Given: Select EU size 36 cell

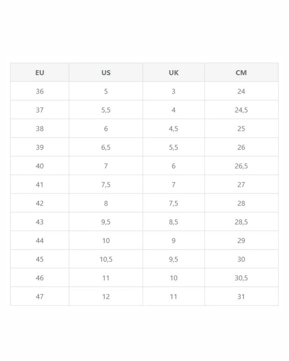Looking at the screenshot, I should point(40,91).
